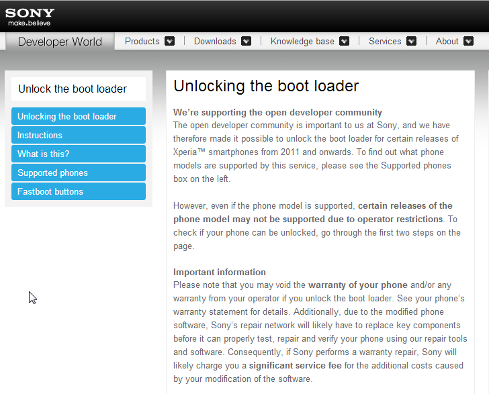
Task: Click the Unlocking the boot loader page title
Action: pos(266,86)
